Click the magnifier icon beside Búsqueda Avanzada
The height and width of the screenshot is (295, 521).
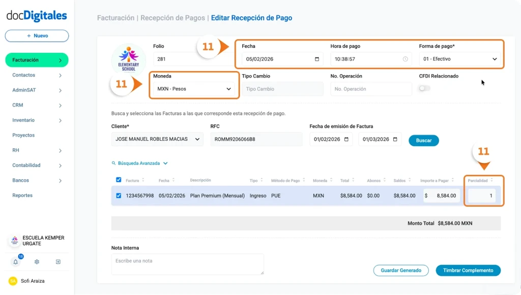point(112,163)
